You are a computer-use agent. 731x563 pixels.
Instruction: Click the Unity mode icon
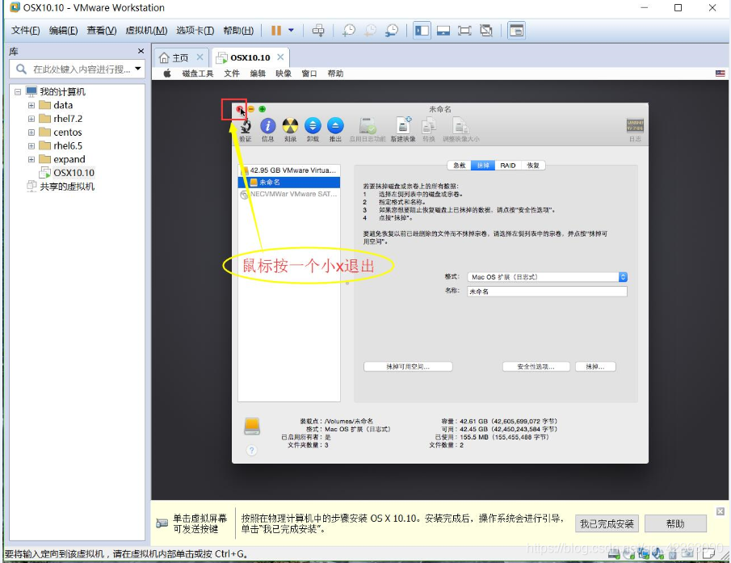pyautogui.click(x=485, y=31)
